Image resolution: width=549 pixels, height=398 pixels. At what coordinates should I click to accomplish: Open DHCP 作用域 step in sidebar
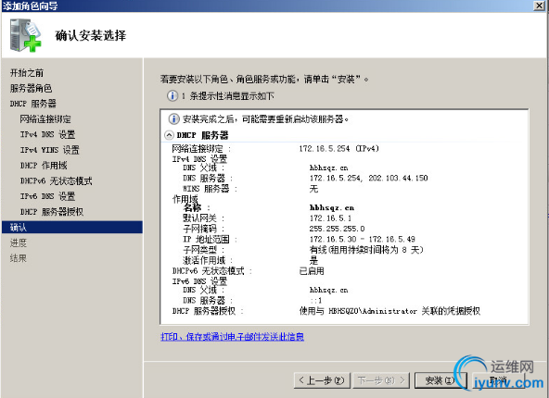[44, 166]
